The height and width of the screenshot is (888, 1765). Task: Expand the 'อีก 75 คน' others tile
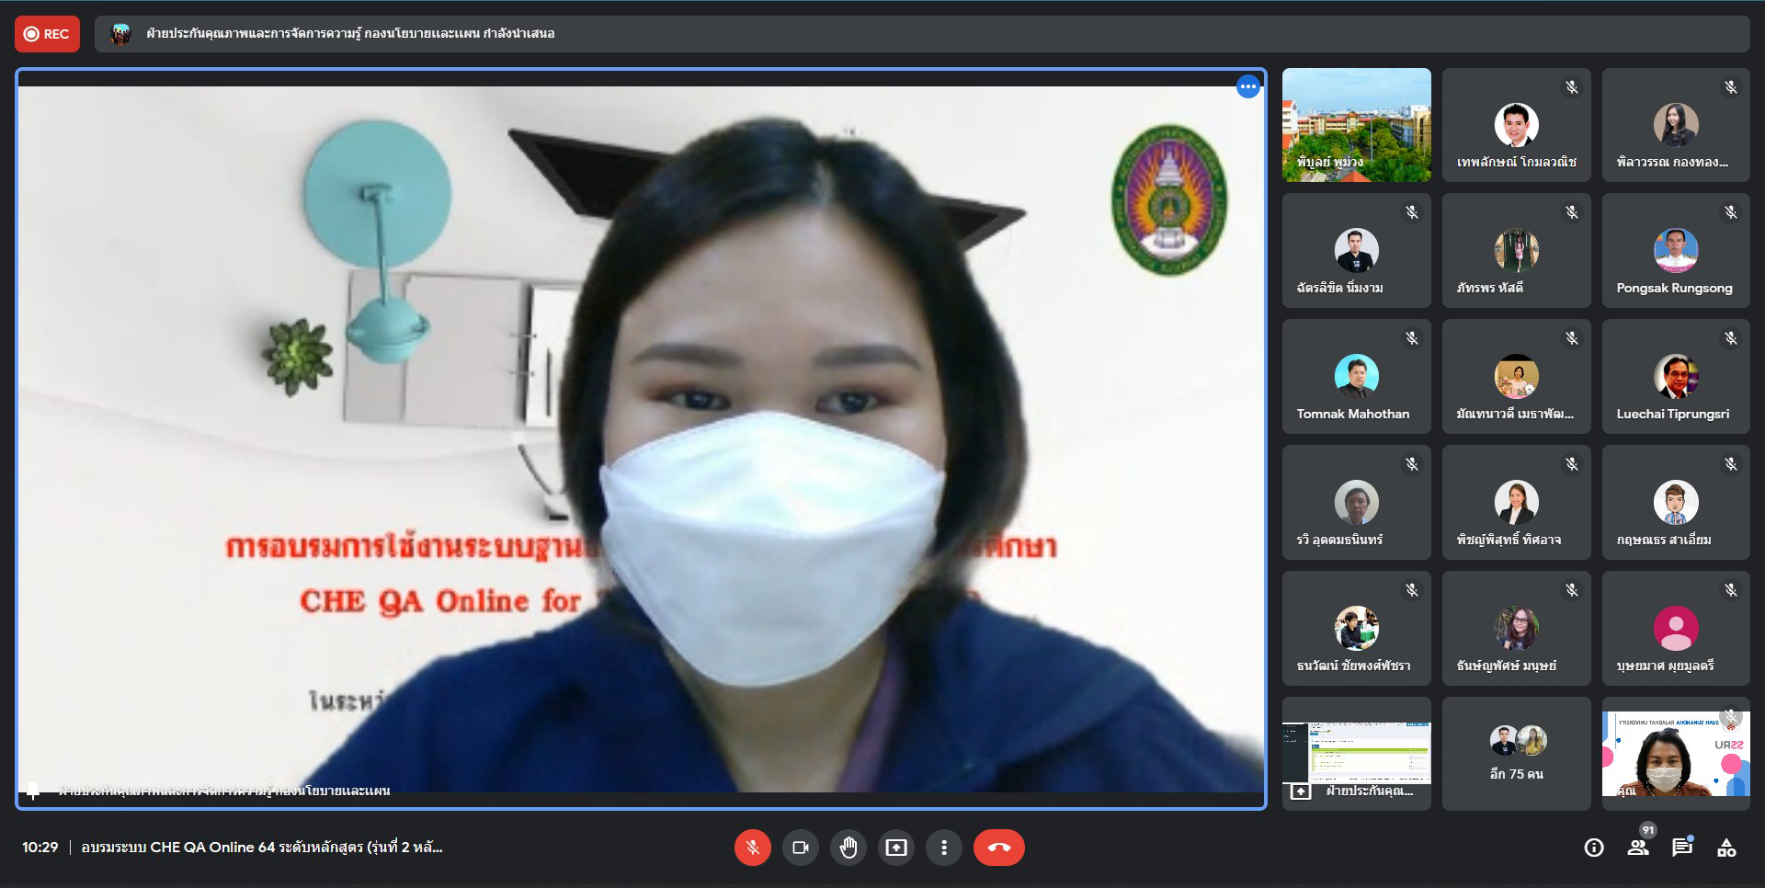(x=1516, y=754)
